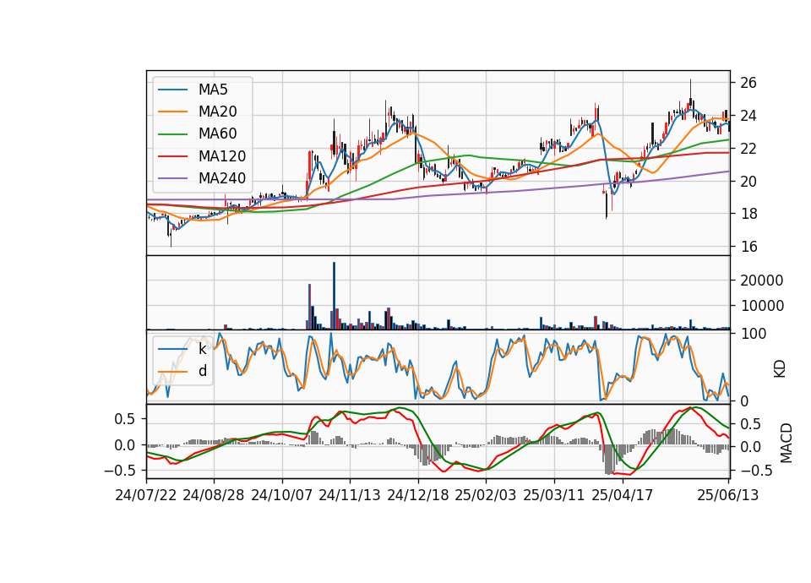Click the MA20 legend label
811x583 pixels.
pos(217,112)
